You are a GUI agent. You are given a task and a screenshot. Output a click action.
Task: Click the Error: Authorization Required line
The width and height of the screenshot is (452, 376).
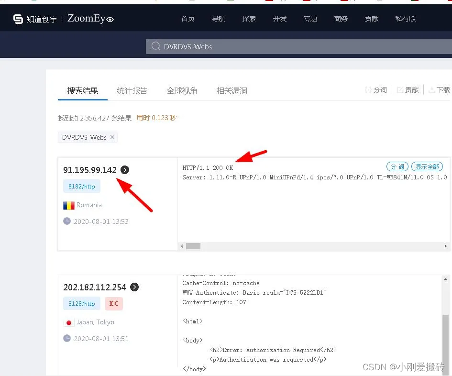(x=273, y=350)
